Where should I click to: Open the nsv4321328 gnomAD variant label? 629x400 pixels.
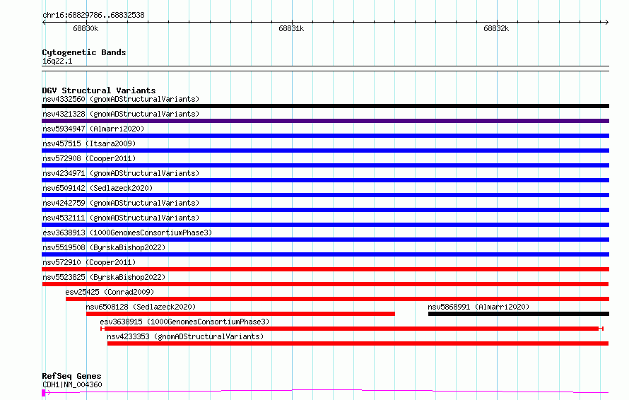pyautogui.click(x=121, y=114)
